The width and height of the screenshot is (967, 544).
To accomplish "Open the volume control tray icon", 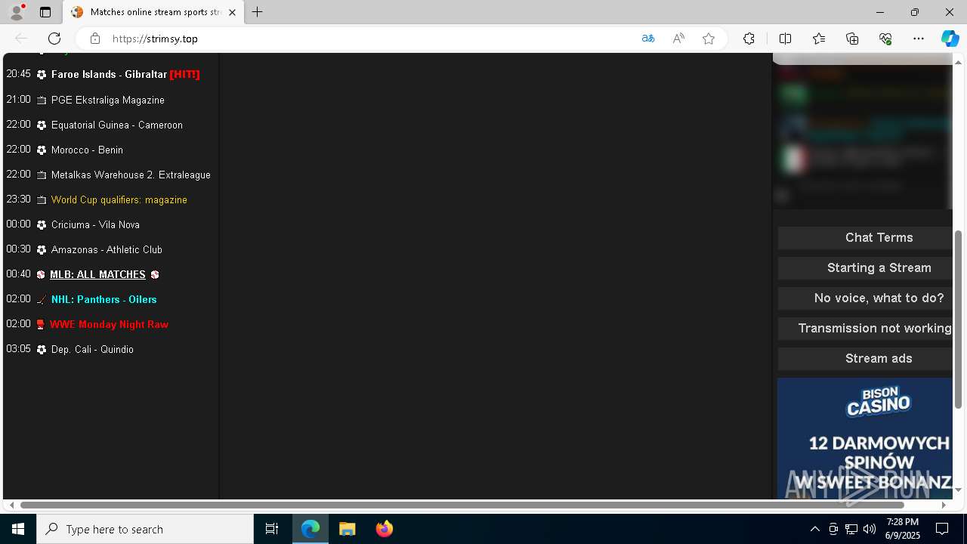I will 870,529.
